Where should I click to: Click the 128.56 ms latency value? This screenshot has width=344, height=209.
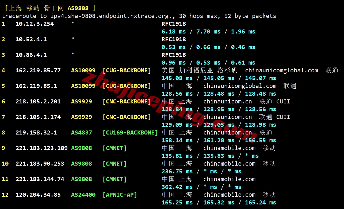[177, 94]
